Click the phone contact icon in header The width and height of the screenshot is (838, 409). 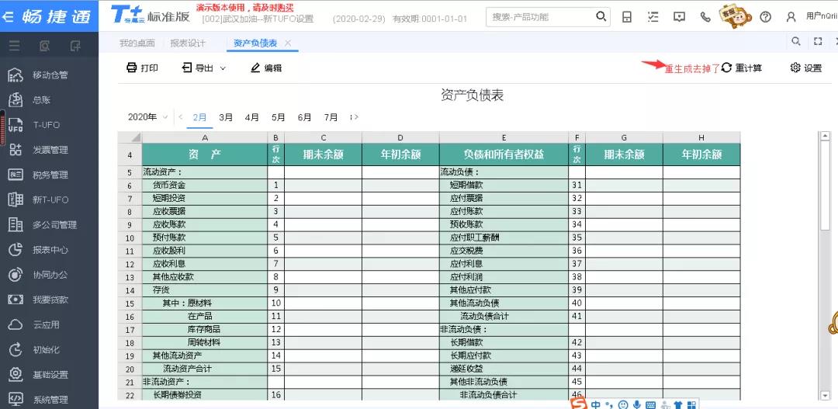(x=705, y=17)
